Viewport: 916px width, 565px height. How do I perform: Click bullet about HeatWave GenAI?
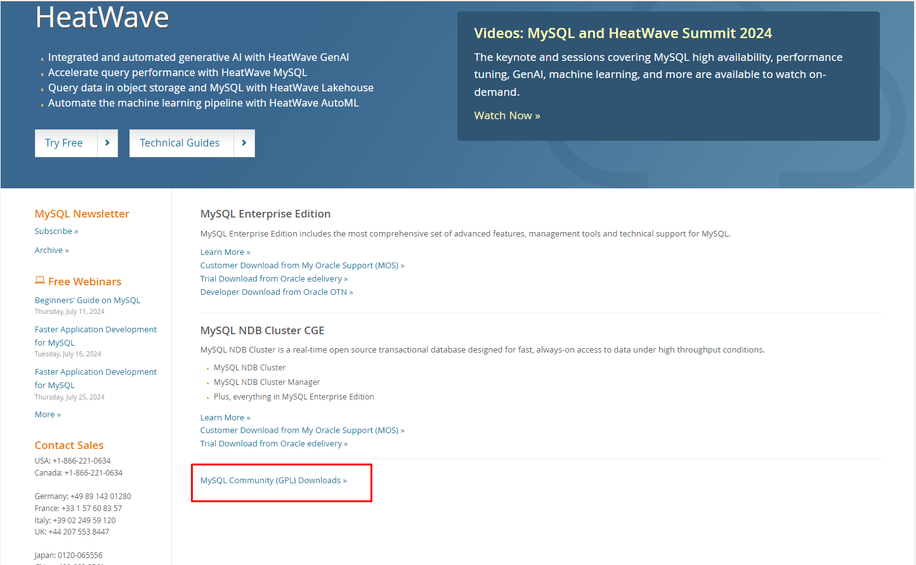199,57
